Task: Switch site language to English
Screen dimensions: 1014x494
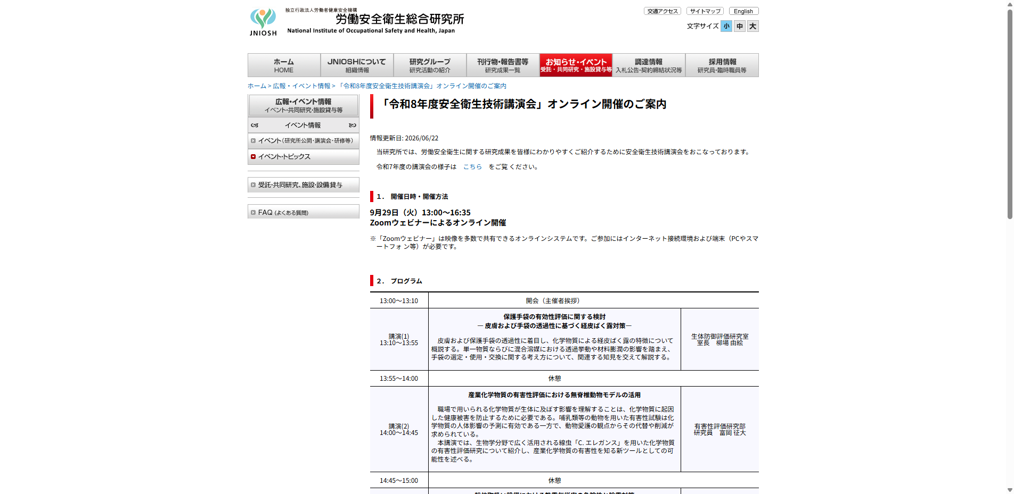Action: (x=743, y=11)
